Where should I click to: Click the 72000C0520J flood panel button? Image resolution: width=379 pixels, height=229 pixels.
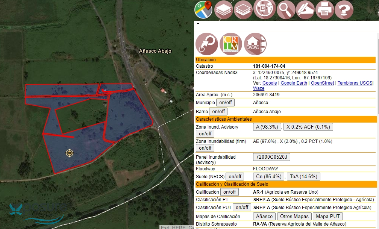click(x=271, y=157)
